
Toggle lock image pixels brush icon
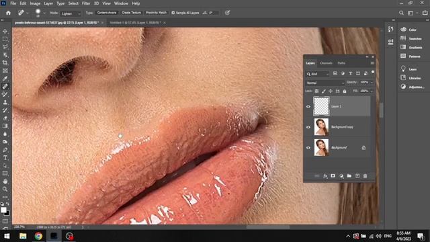(324, 91)
